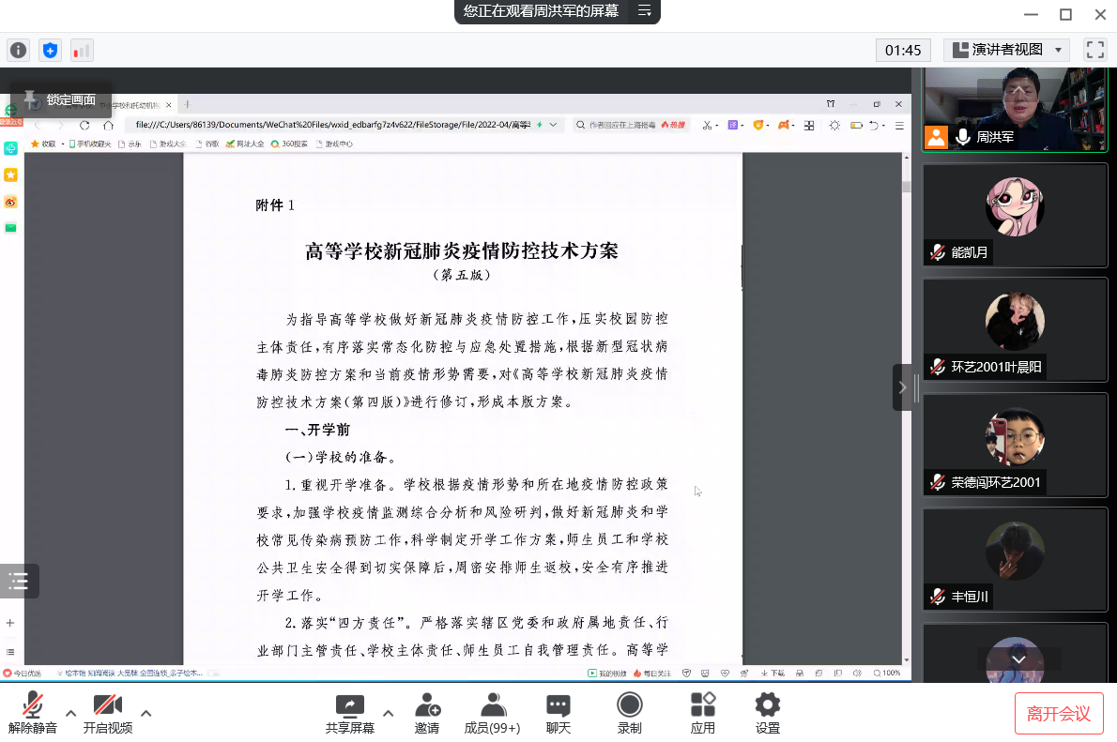Unmute the microphone
The image size is (1117, 742).
coord(32,713)
